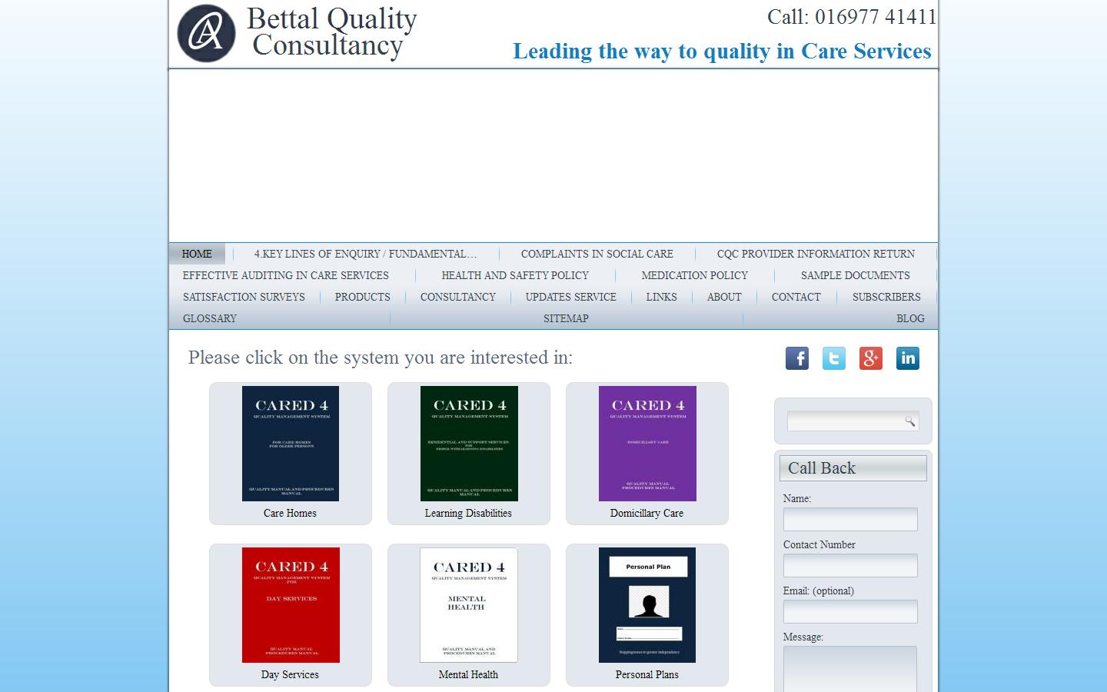Click the search magnifier icon
This screenshot has height=692, width=1107.
click(x=909, y=421)
